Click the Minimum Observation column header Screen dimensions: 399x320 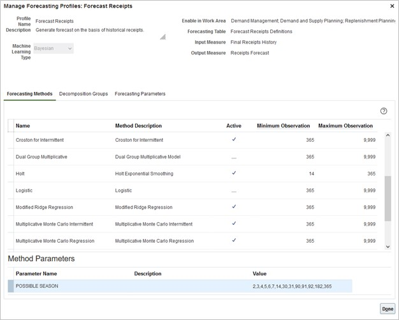283,126
